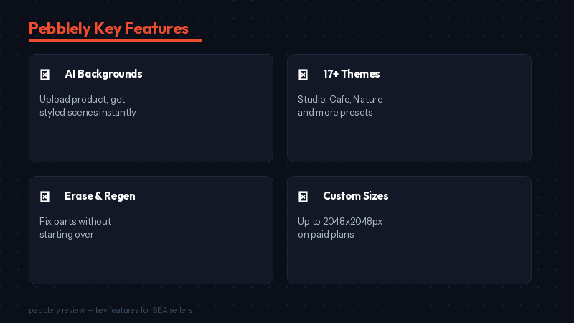Select the AI Backgrounds heading
The image size is (574, 323).
pos(103,74)
